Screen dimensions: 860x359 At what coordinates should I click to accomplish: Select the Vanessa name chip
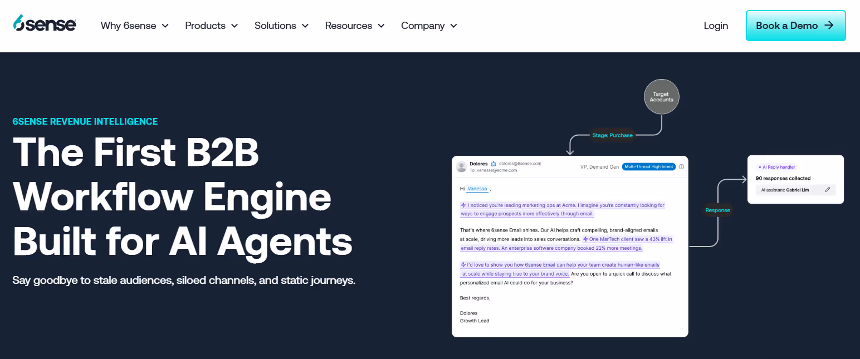point(477,189)
